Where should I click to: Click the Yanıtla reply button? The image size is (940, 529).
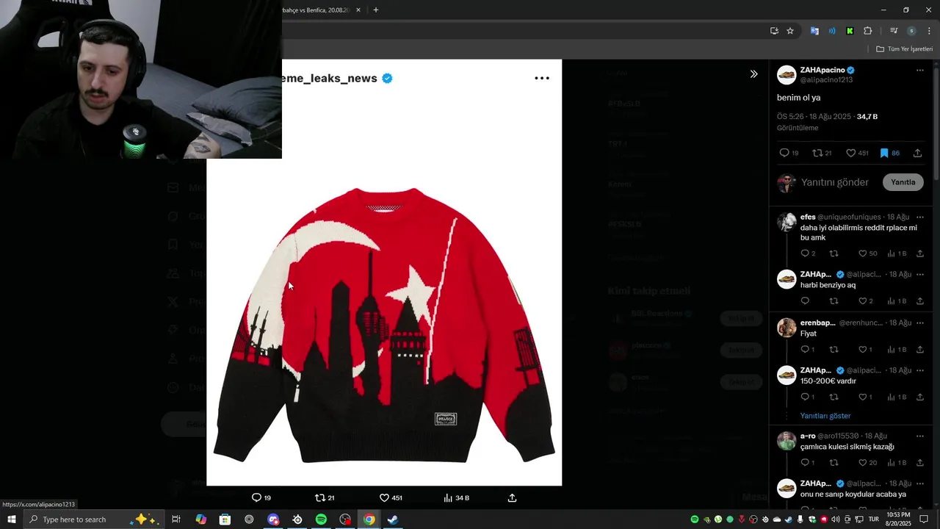[903, 182]
